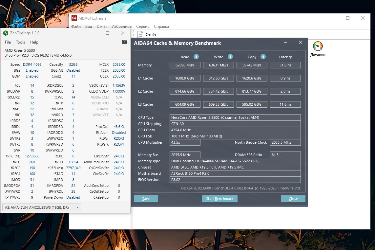Viewport: 375px width, 250px height.
Task: Open the Справка menu in AIDA64
Action: (x=161, y=26)
